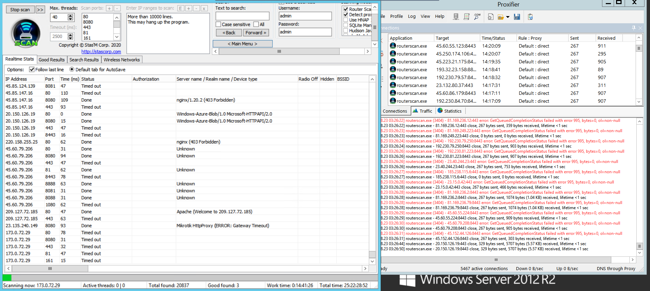
Task: Open the Profile menu in Proxifier
Action: coord(396,16)
